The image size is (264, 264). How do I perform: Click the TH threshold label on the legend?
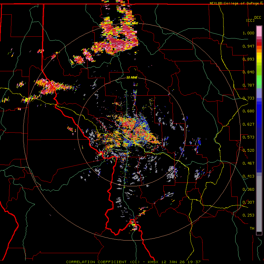click(x=252, y=229)
